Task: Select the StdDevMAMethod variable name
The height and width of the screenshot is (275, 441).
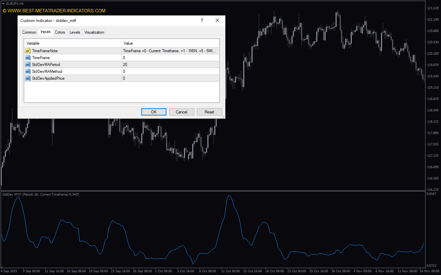Action: (x=47, y=71)
